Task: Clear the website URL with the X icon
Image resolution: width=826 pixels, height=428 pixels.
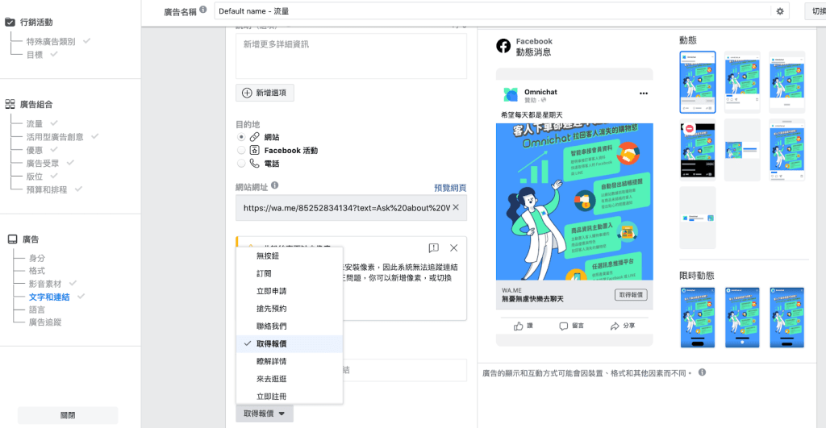Action: 456,207
